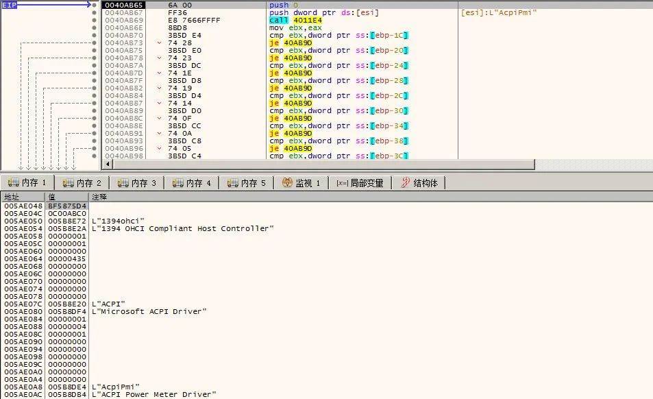Click the bug icon on 监视 1 tab
Screen dimensions: 653x399
coord(287,183)
